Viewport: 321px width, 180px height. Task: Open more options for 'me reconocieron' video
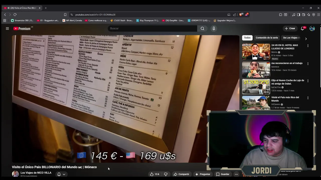coord(308,64)
